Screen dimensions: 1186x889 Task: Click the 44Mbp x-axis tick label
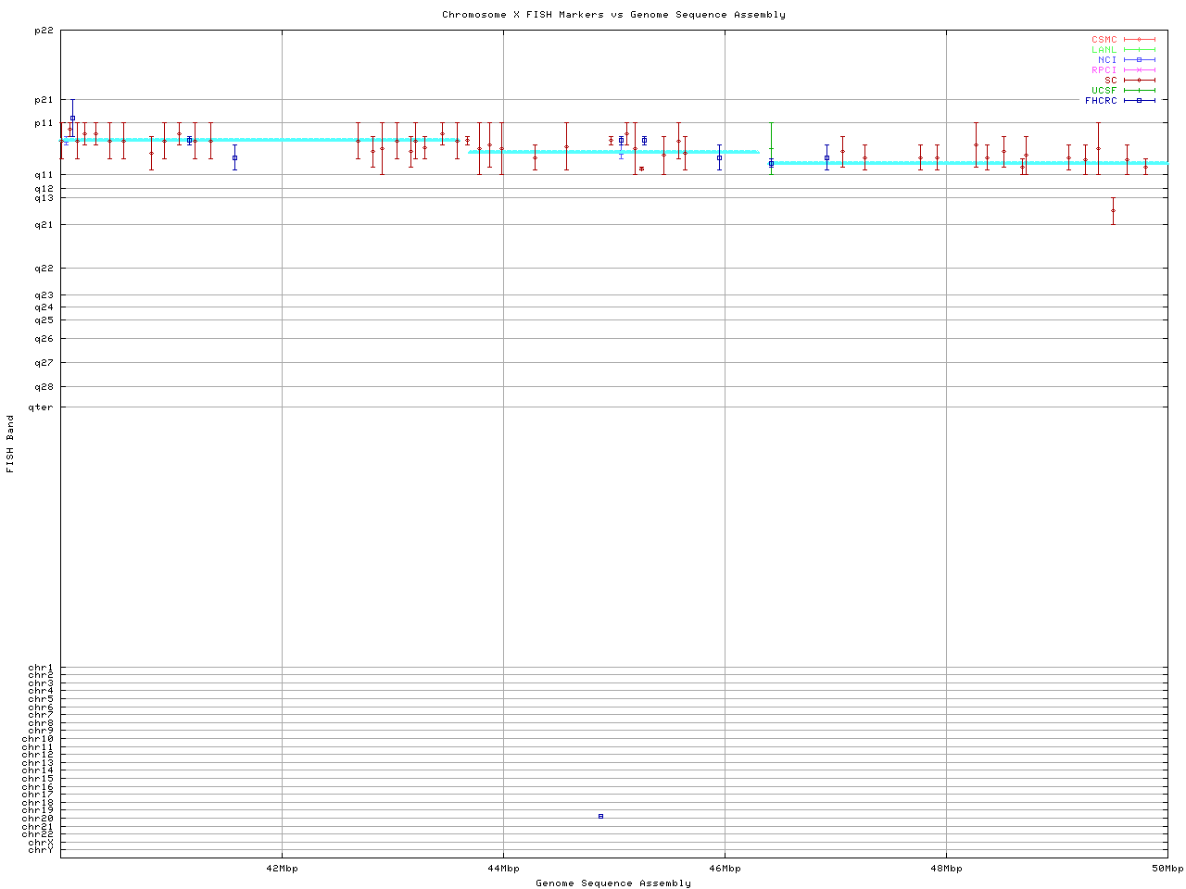(x=503, y=869)
